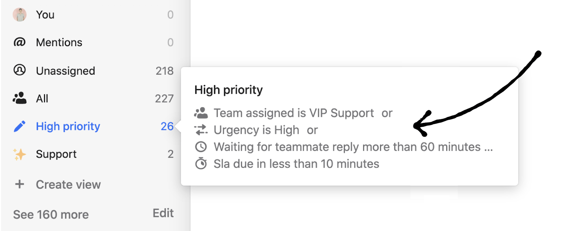Click the All teammates group icon
Viewport: 563px width, 231px height.
click(20, 98)
